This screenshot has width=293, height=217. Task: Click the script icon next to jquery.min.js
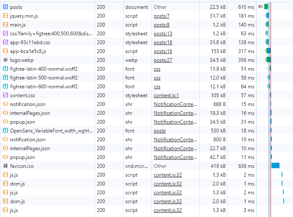(5, 16)
